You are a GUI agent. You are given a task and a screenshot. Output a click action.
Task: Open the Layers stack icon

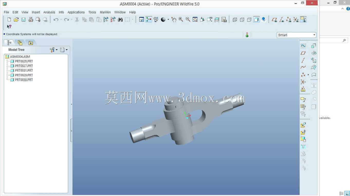click(x=217, y=19)
